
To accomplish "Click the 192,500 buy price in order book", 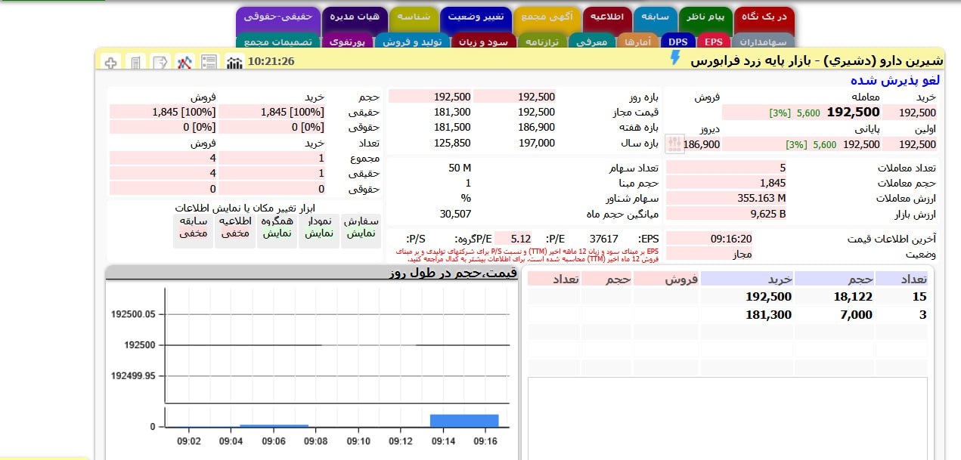I will coord(768,297).
